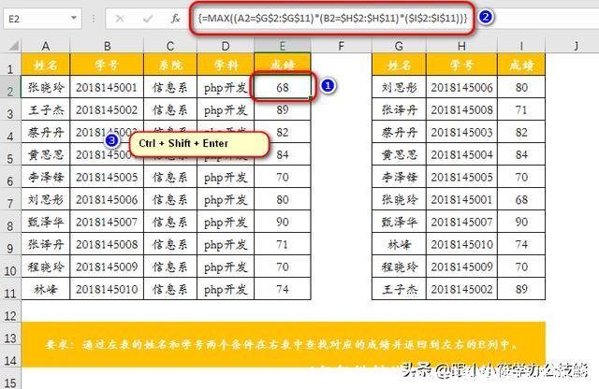Select column A header

click(x=46, y=46)
